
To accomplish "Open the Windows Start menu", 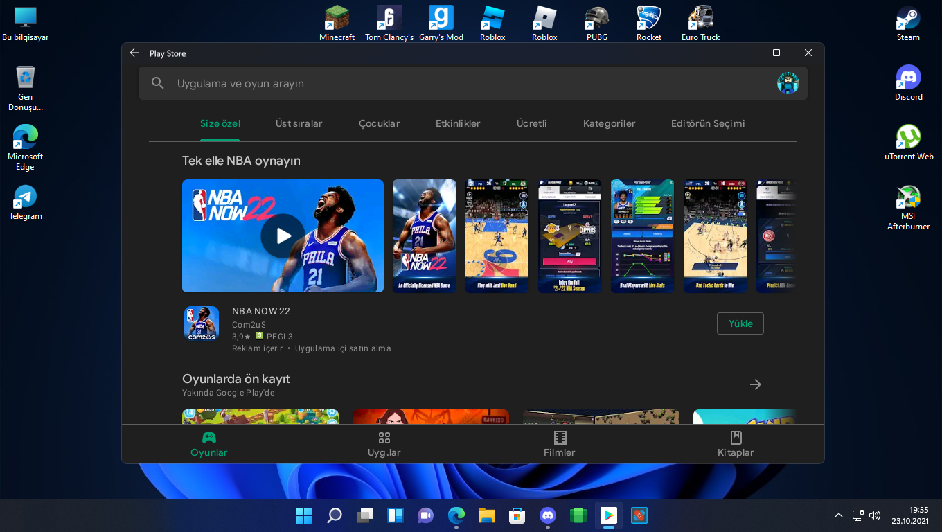I will click(x=303, y=515).
